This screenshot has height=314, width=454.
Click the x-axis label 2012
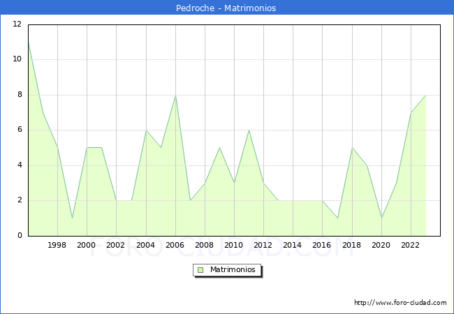pyautogui.click(x=263, y=245)
